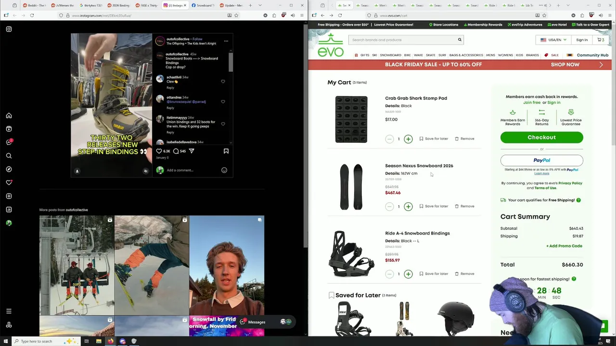The height and width of the screenshot is (346, 616).
Task: Open BAGS & ACCESSORIES menu
Action: pyautogui.click(x=466, y=55)
